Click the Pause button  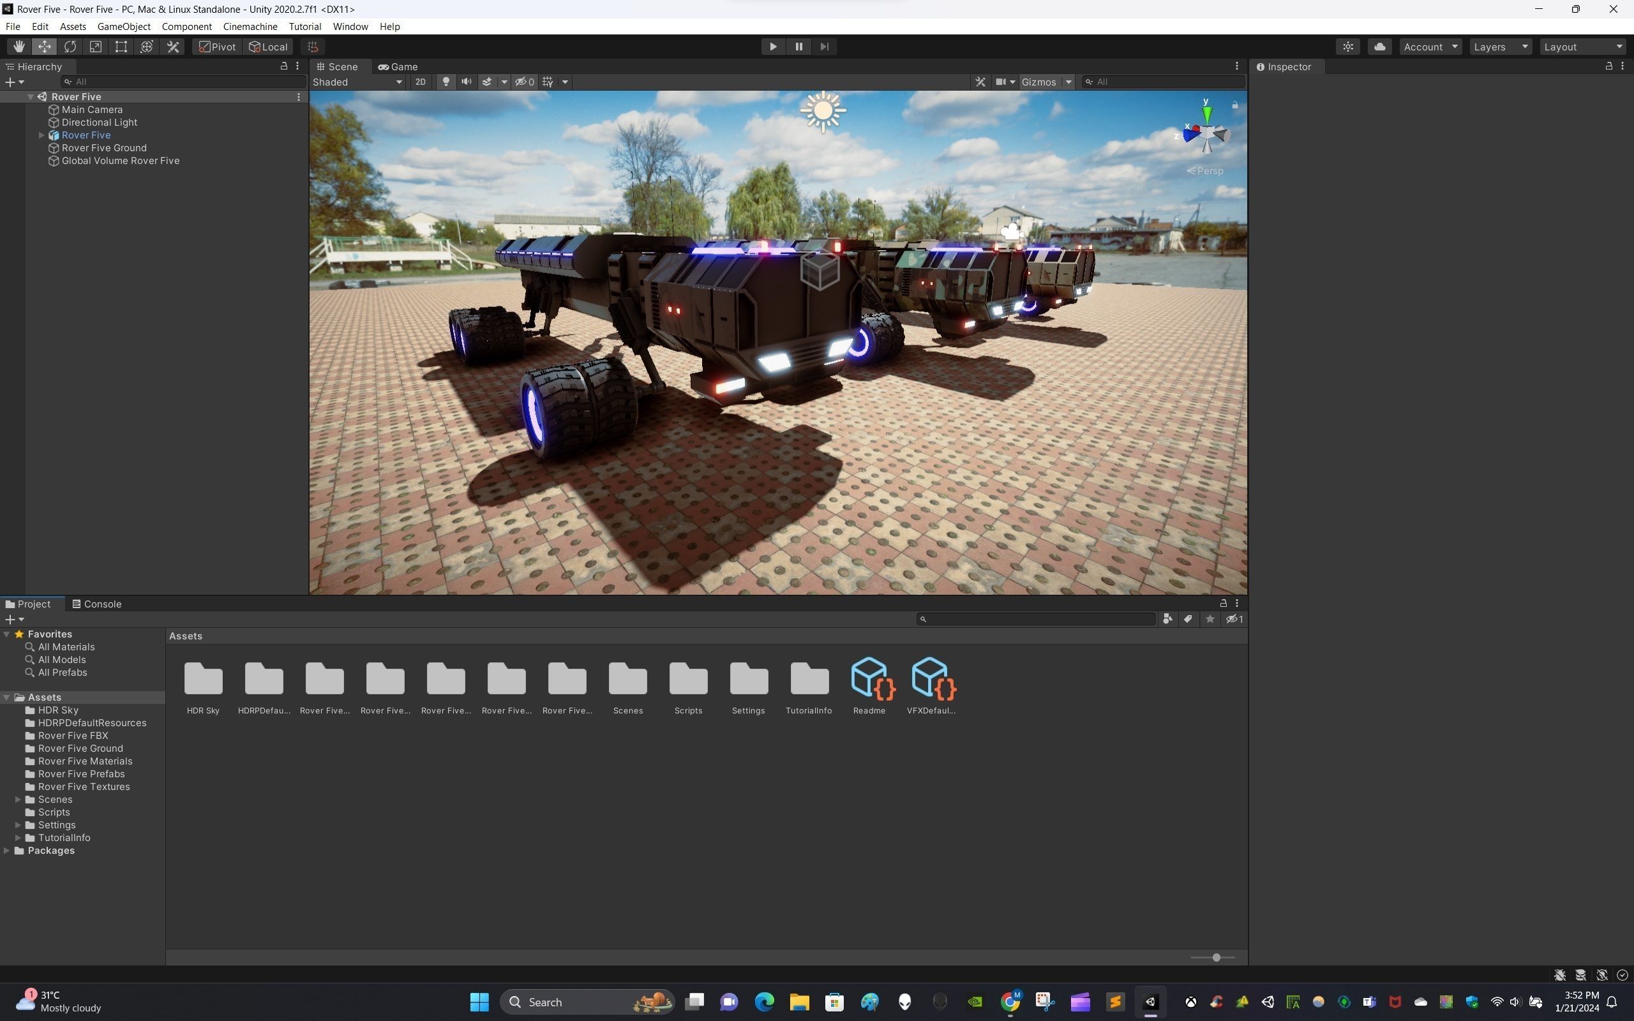pos(798,47)
